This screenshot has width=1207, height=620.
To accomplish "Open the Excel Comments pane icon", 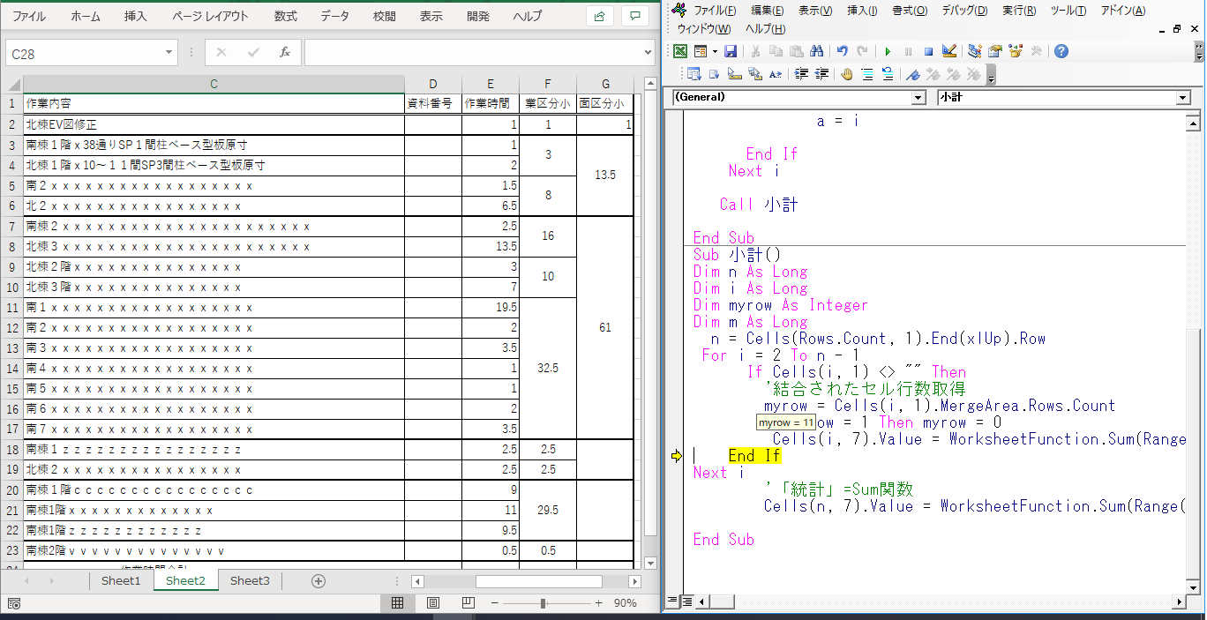I will [x=634, y=16].
